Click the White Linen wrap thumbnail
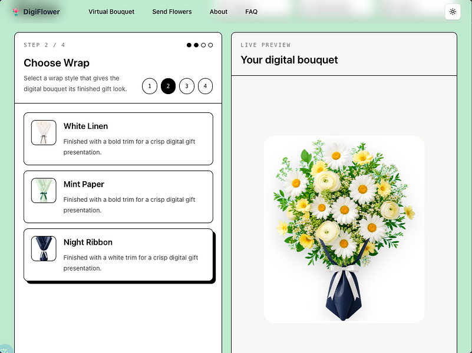Image resolution: width=472 pixels, height=353 pixels. point(44,132)
